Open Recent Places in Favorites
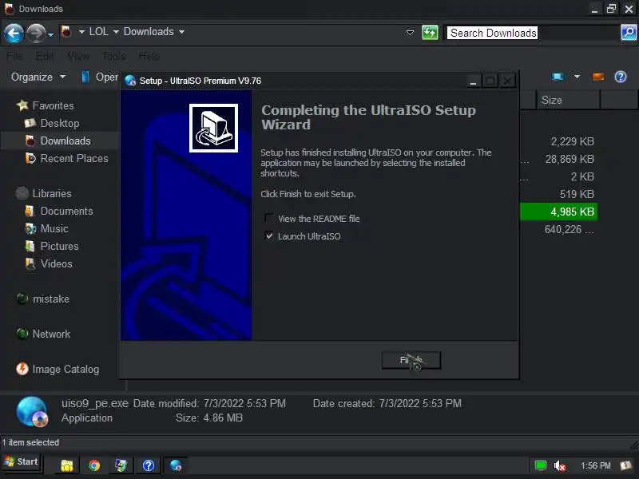This screenshot has width=639, height=479. tap(74, 158)
